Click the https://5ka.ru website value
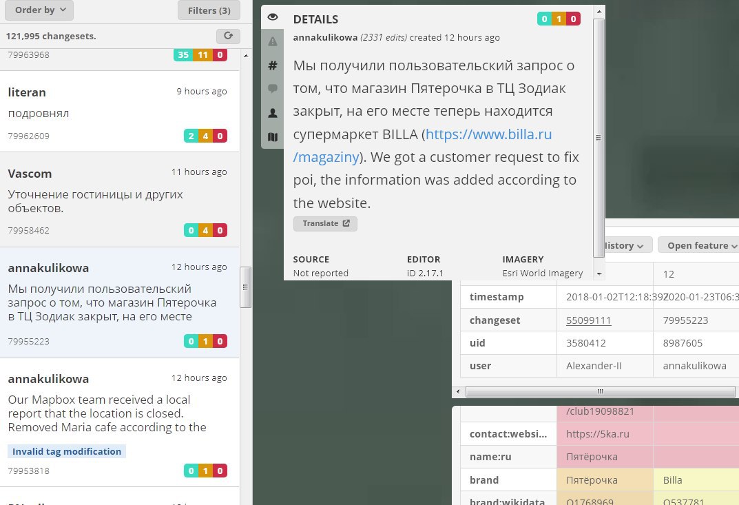Screen dimensions: 739x505 coord(598,434)
